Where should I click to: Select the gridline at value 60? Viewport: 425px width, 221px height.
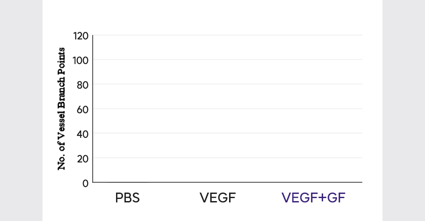[x=227, y=109]
